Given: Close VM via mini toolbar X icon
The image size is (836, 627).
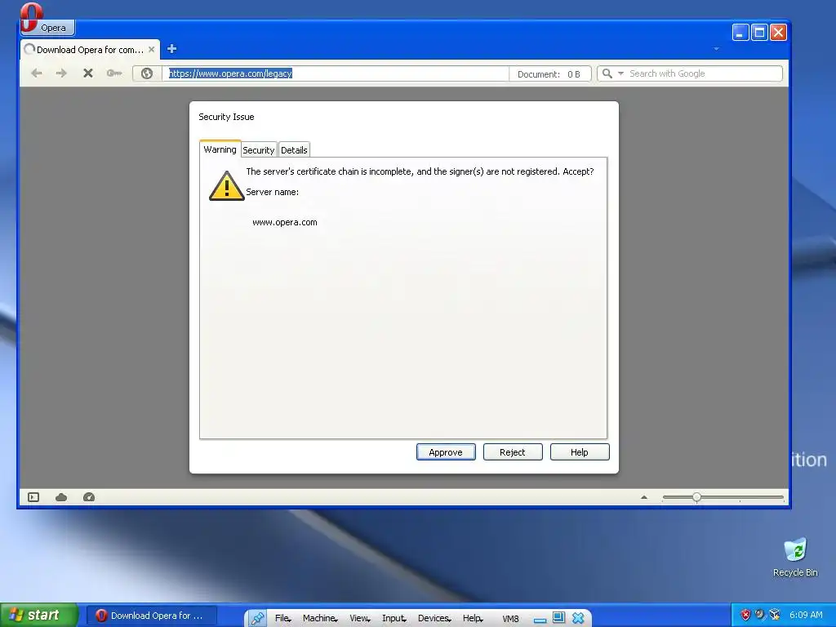Looking at the screenshot, I should (578, 618).
